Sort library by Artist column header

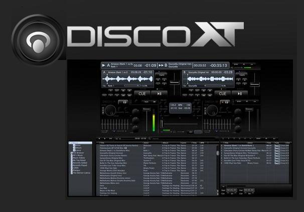coord(153,143)
